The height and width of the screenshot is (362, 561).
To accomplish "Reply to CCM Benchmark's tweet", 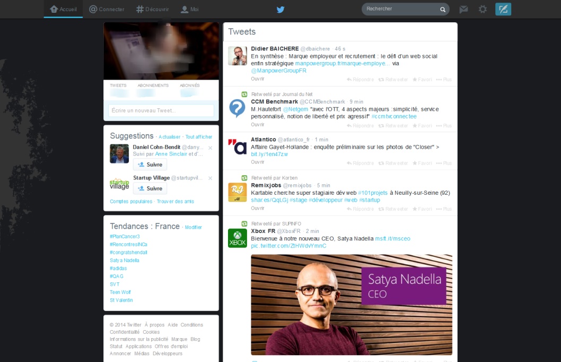I will (360, 126).
